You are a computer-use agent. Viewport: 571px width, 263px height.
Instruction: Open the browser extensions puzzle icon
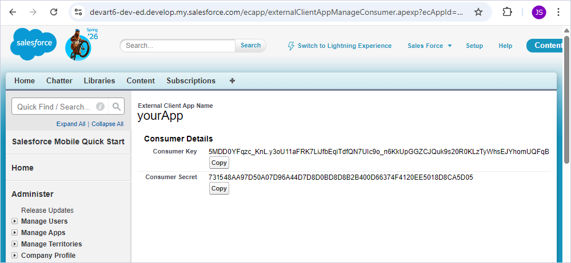point(507,12)
